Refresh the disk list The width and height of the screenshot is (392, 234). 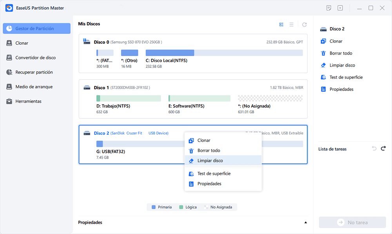(x=304, y=25)
